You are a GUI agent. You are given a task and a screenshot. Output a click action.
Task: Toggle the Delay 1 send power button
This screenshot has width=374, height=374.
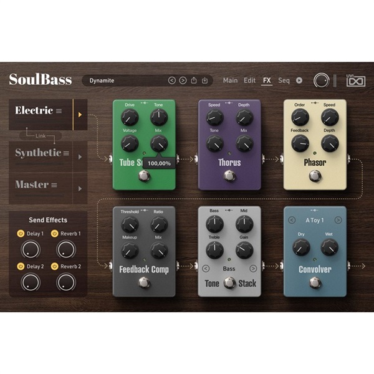[20, 233]
